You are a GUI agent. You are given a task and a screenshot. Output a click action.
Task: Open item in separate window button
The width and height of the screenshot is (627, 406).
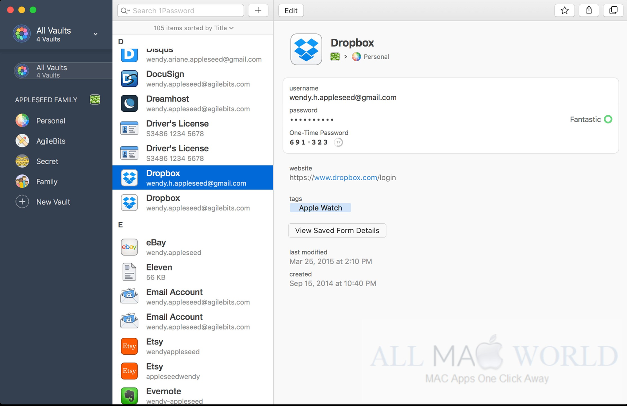tap(613, 11)
